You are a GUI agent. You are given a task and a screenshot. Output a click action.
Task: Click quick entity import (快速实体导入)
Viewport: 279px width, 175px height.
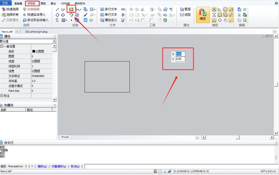tap(34, 15)
